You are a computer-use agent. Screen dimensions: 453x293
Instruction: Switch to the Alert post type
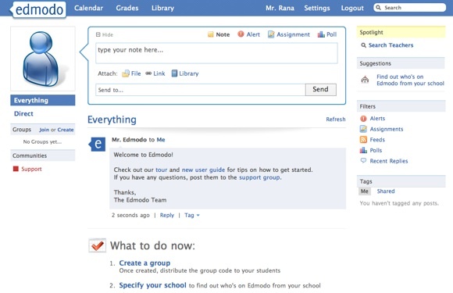coord(253,34)
